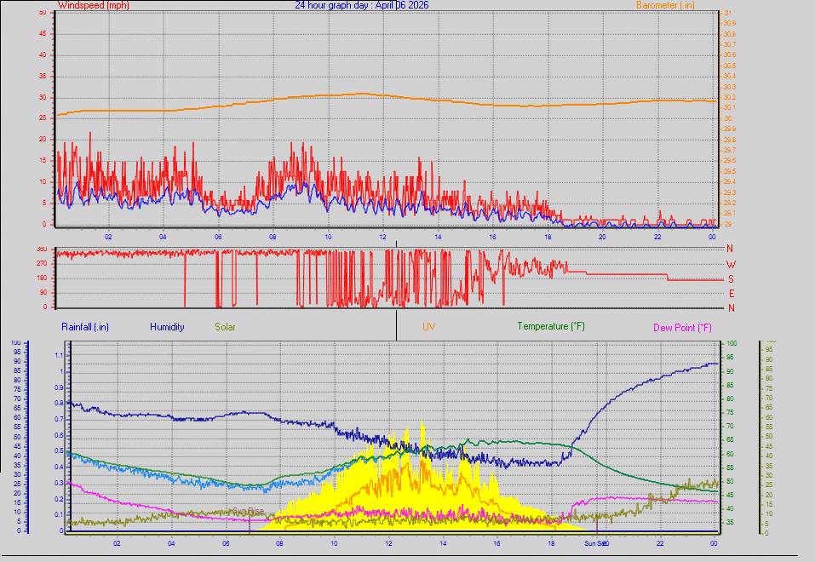
Task: Click the UV legend label
Action: click(428, 326)
